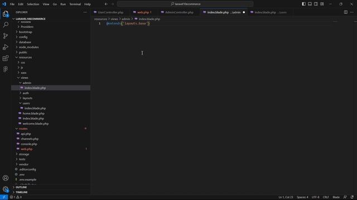This screenshot has width=357, height=200.
Task: Open notifications bell in status bar
Action: tap(352, 197)
